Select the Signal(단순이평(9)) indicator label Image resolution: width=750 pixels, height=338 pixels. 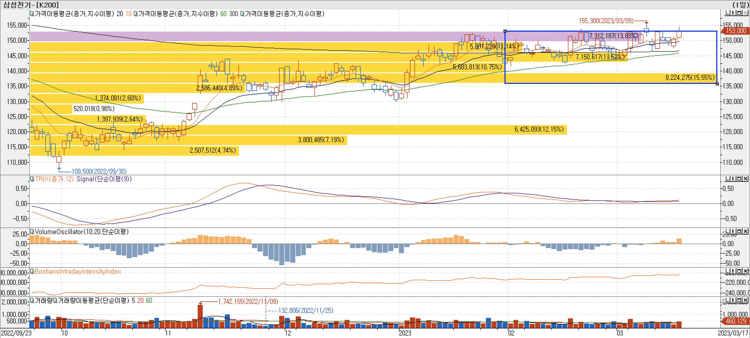[x=104, y=179]
